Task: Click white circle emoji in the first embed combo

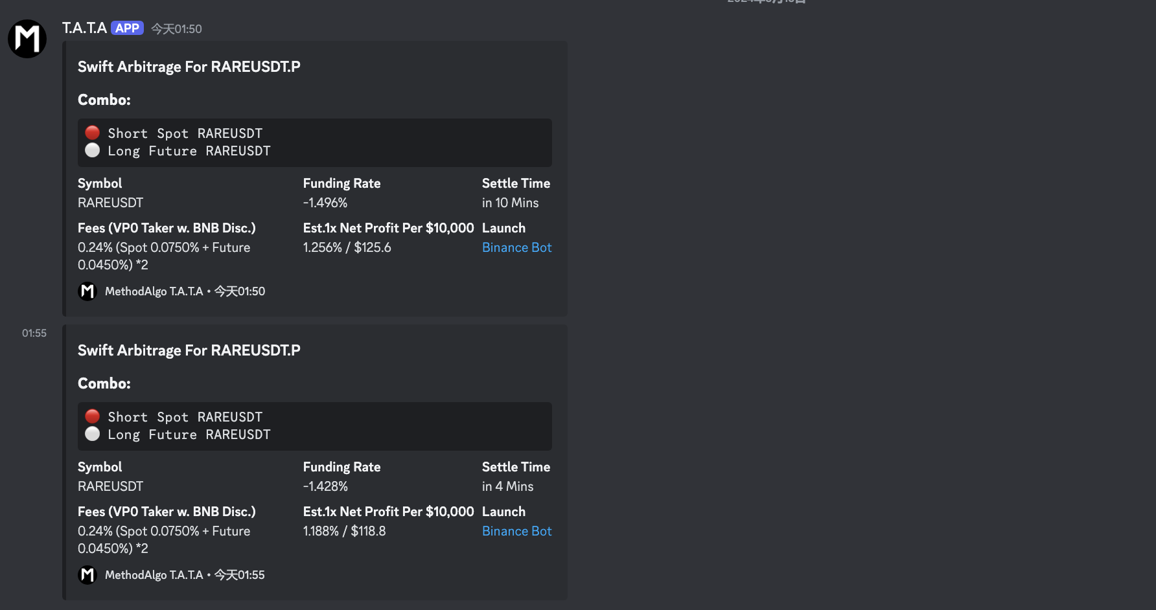Action: click(93, 150)
